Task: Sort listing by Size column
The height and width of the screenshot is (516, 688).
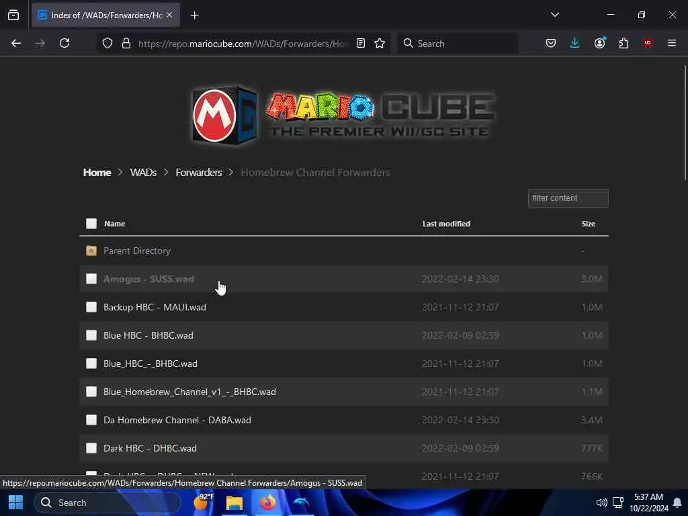Action: point(589,224)
